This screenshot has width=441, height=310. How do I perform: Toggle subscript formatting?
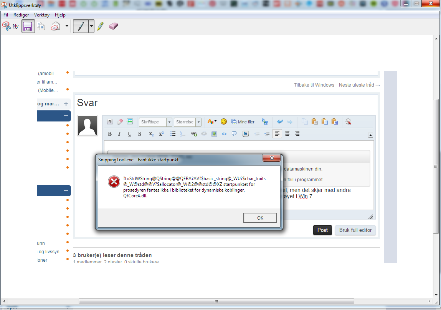[151, 134]
